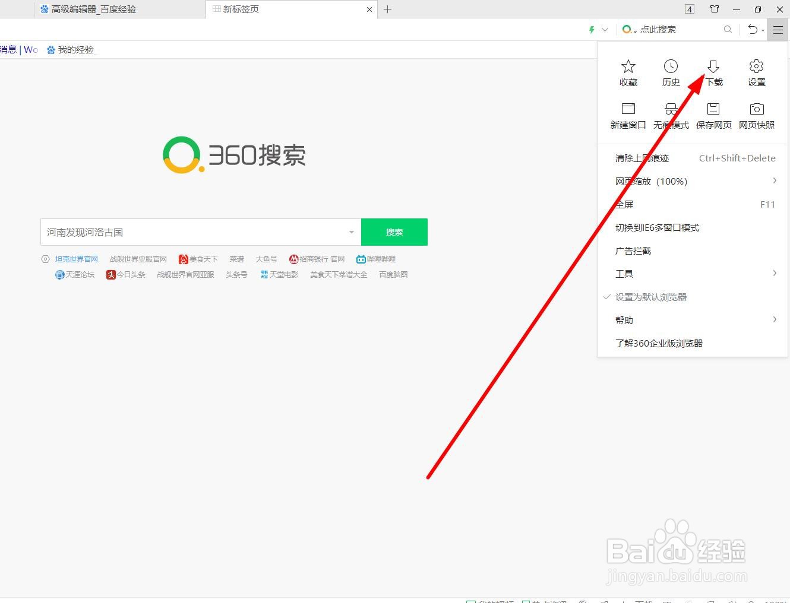Image resolution: width=790 pixels, height=603 pixels.
Task: Open new tab with plus button
Action: [387, 9]
